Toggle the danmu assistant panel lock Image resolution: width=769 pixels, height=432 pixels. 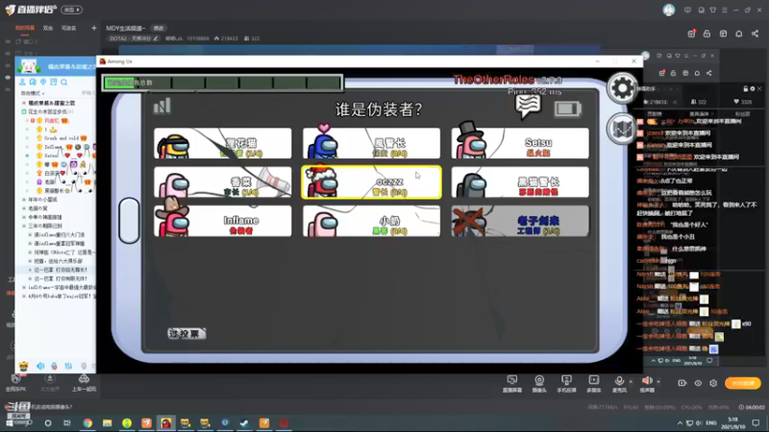coord(746,88)
